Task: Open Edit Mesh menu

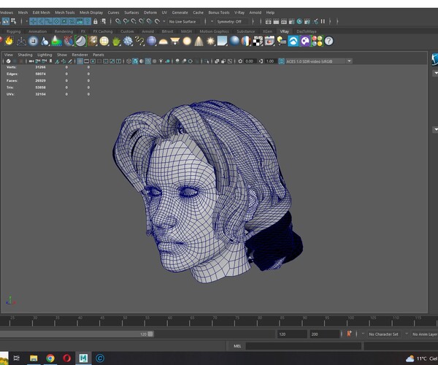Action: point(41,12)
